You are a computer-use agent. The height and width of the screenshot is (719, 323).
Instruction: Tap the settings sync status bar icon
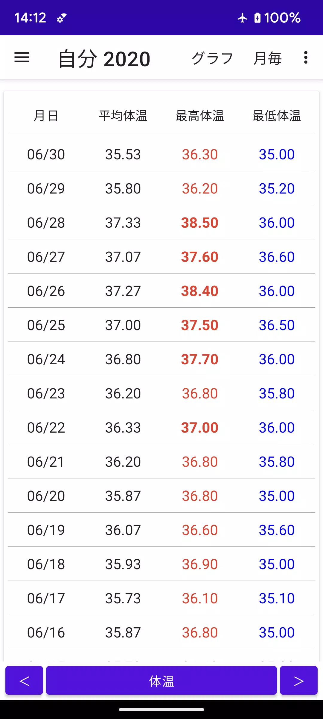click(62, 18)
